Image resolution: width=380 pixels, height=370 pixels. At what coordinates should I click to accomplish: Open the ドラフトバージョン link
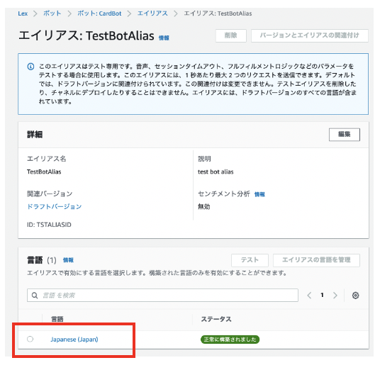(x=55, y=207)
